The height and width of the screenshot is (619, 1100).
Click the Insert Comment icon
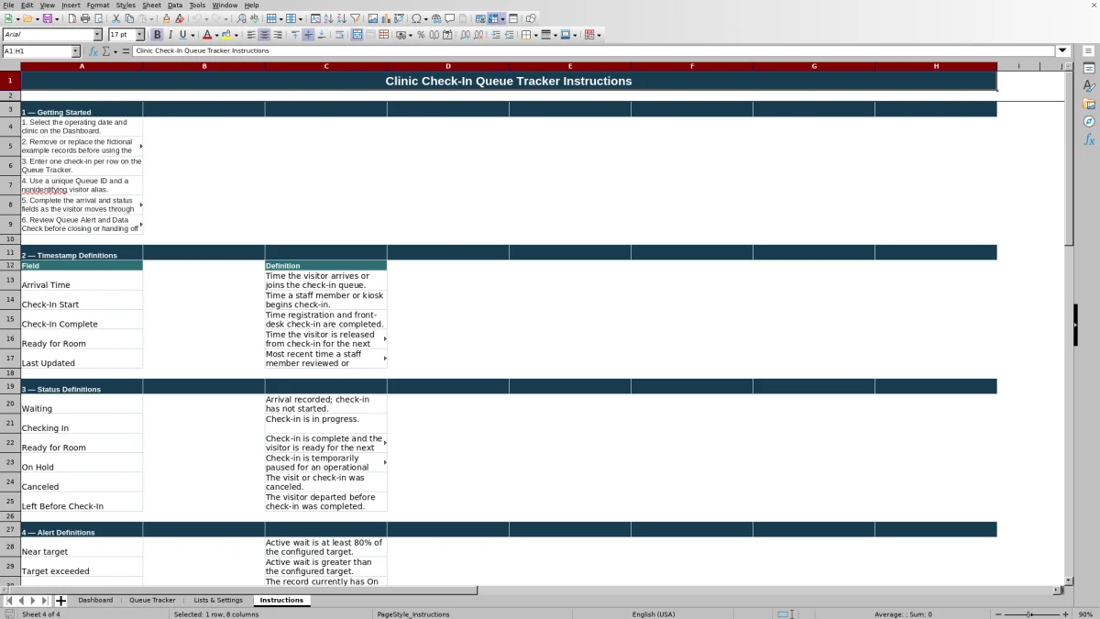coord(450,18)
